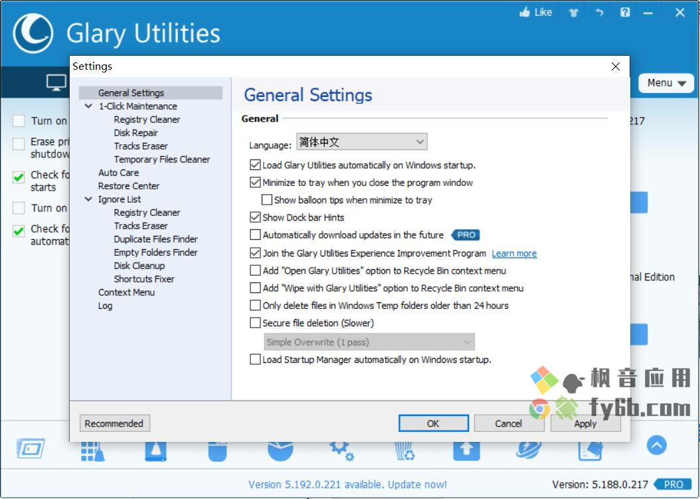Select Shortcuts Fixer tree item
The width and height of the screenshot is (700, 499).
(x=143, y=279)
